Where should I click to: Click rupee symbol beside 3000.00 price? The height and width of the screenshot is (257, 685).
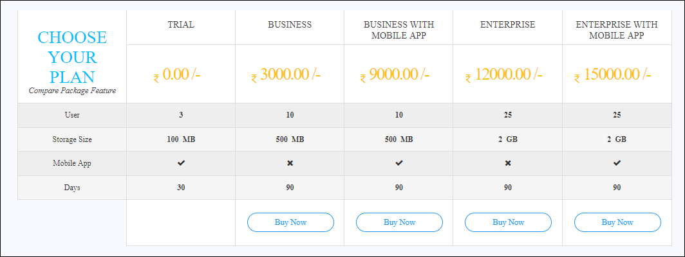[254, 78]
